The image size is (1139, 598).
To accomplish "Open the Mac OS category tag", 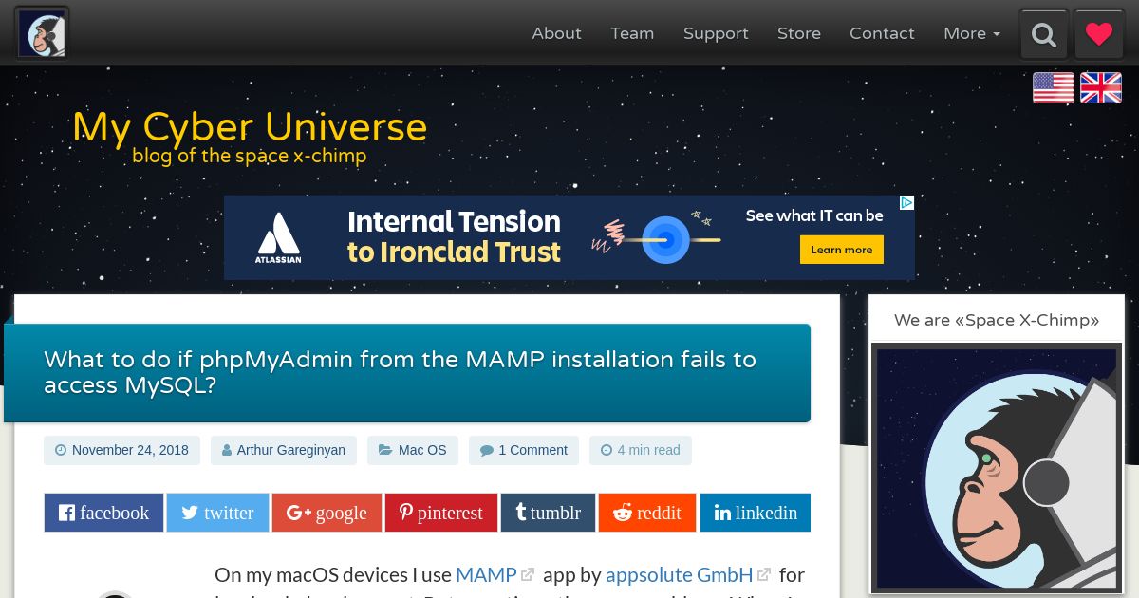I will 413,450.
